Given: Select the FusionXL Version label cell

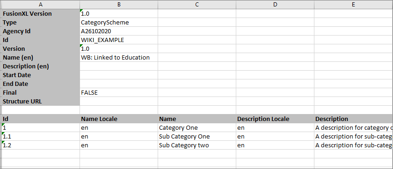Looking at the screenshot, I should tap(41, 13).
